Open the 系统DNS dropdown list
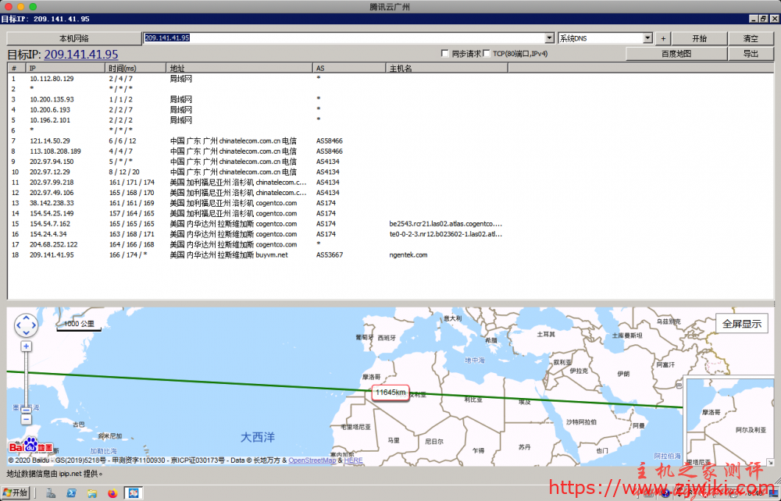Image resolution: width=781 pixels, height=501 pixels. tap(647, 37)
